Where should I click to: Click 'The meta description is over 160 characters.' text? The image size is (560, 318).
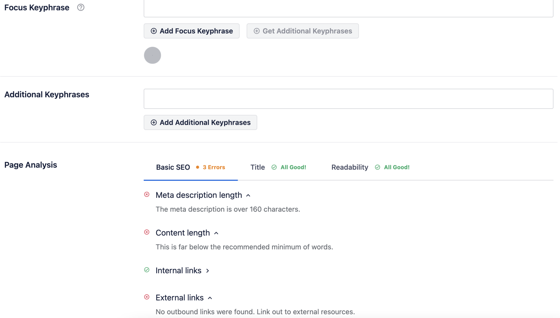(x=228, y=209)
